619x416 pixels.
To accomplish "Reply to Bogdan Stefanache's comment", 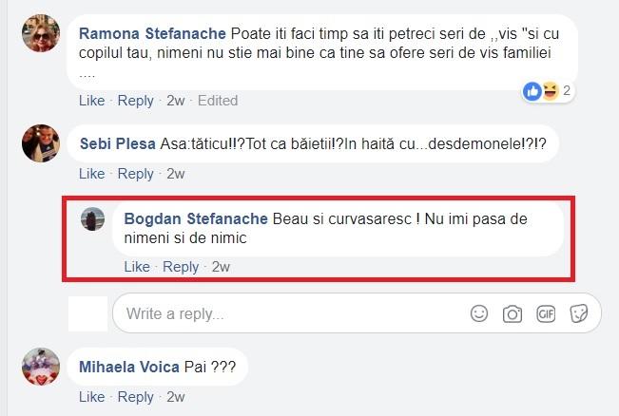I will click(181, 267).
